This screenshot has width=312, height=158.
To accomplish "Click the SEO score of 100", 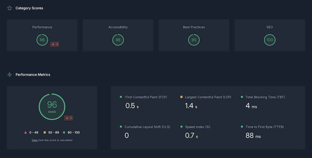I will point(270,40).
